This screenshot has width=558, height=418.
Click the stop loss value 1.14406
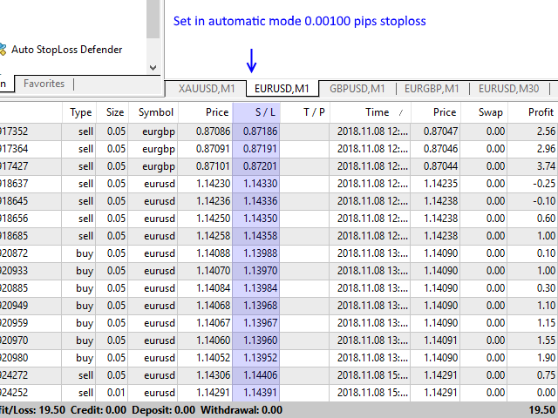coord(260,375)
